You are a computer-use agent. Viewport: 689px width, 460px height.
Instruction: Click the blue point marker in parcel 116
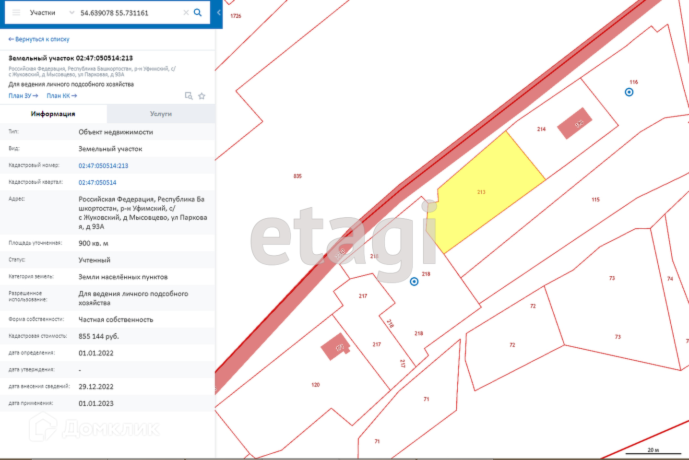(629, 92)
